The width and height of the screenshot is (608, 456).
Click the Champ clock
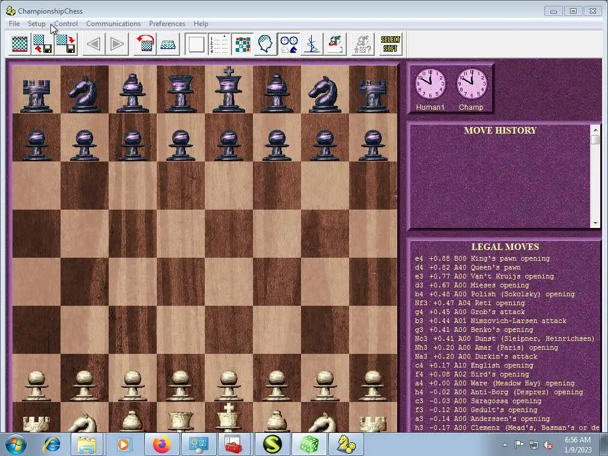[x=471, y=84]
